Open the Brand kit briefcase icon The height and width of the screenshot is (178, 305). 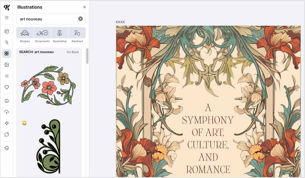click(7, 101)
